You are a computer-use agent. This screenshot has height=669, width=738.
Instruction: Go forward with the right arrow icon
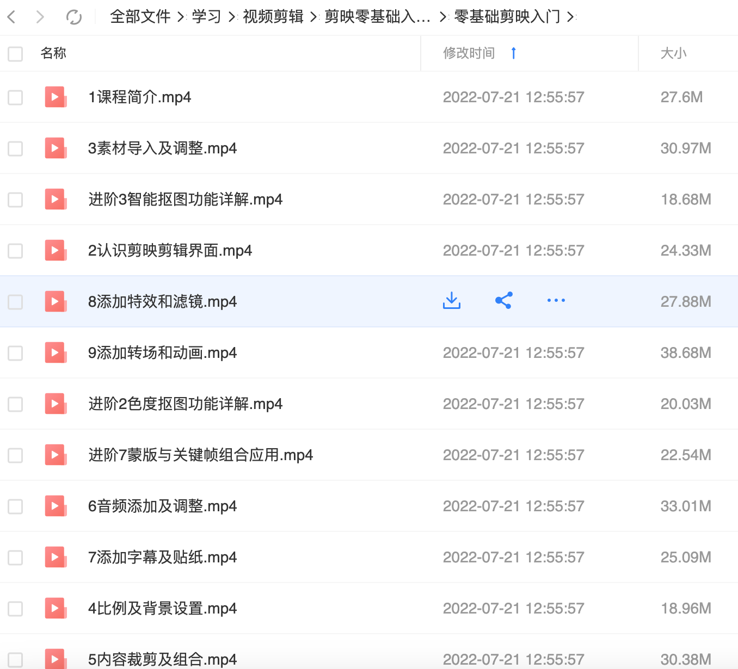pyautogui.click(x=40, y=17)
